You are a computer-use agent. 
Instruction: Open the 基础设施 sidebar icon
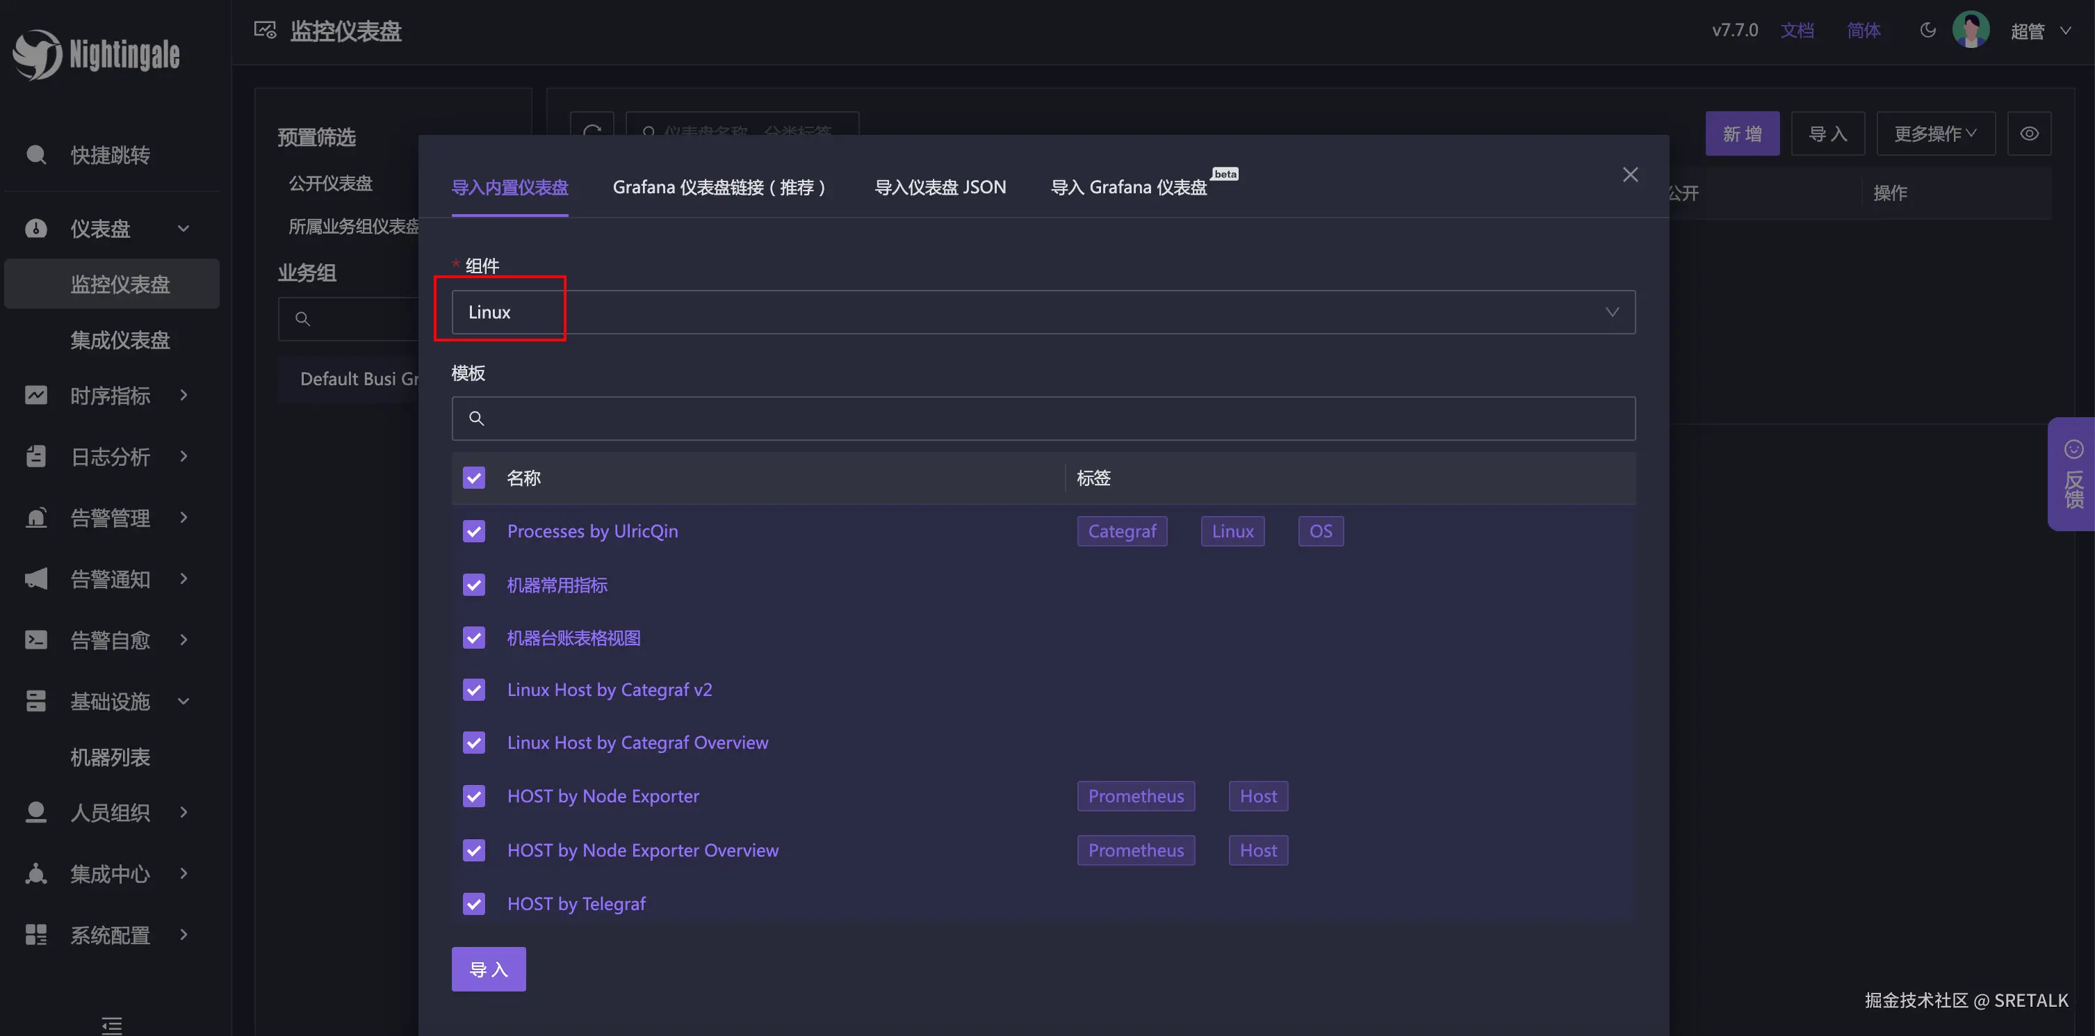coord(35,701)
